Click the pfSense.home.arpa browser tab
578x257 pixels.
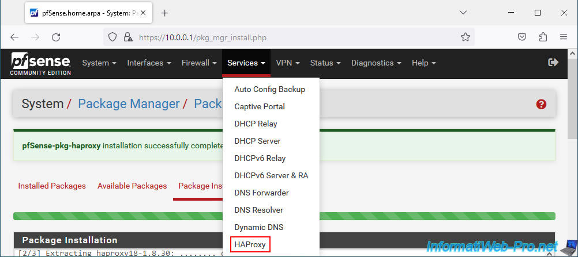87,13
